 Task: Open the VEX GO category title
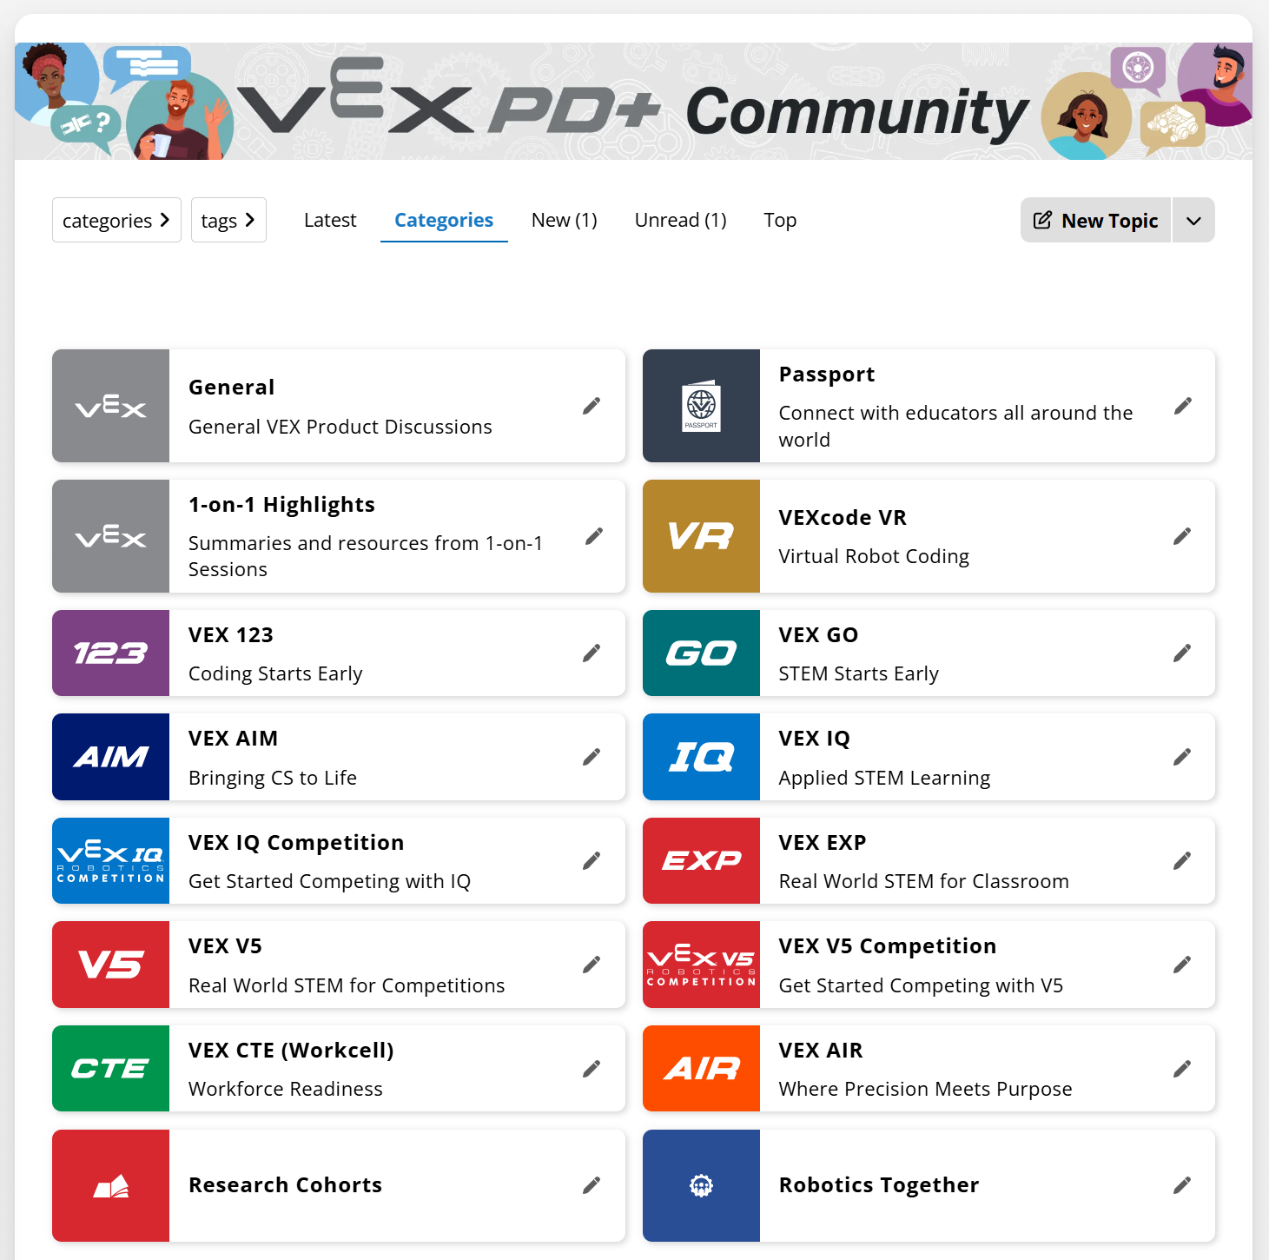pyautogui.click(x=818, y=634)
